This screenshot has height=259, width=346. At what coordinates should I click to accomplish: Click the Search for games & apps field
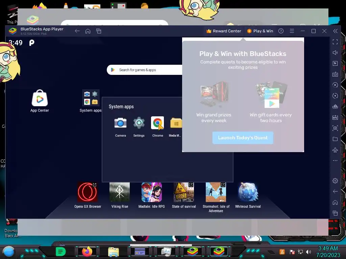(x=145, y=70)
